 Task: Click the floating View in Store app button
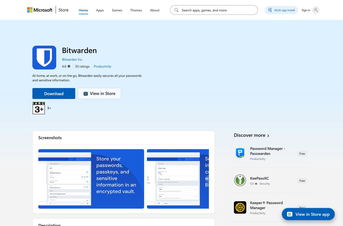[x=308, y=214]
